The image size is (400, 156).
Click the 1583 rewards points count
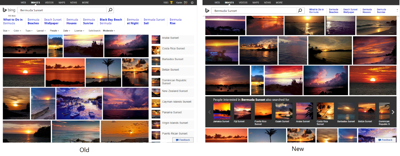click(166, 3)
